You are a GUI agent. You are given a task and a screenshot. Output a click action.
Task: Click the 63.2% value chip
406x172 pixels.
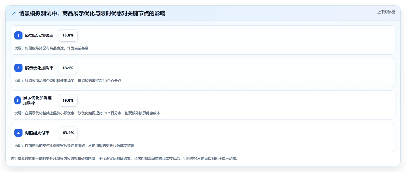coord(68,133)
